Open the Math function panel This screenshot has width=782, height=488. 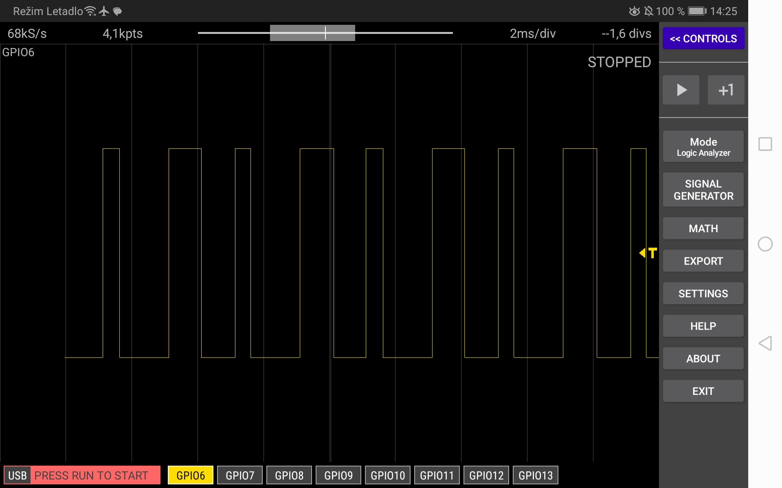[x=703, y=228]
